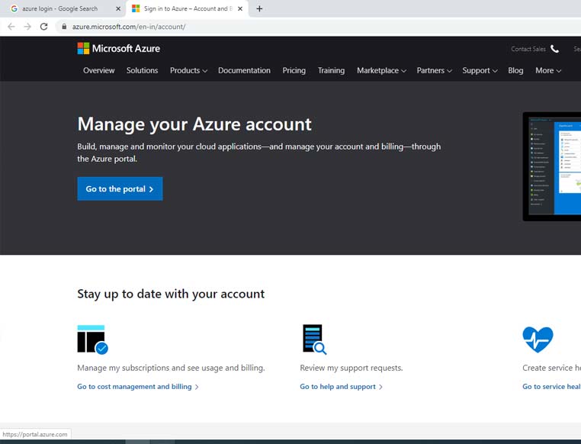Close the azure login Google Search tab
581x444 pixels.
(x=118, y=8)
